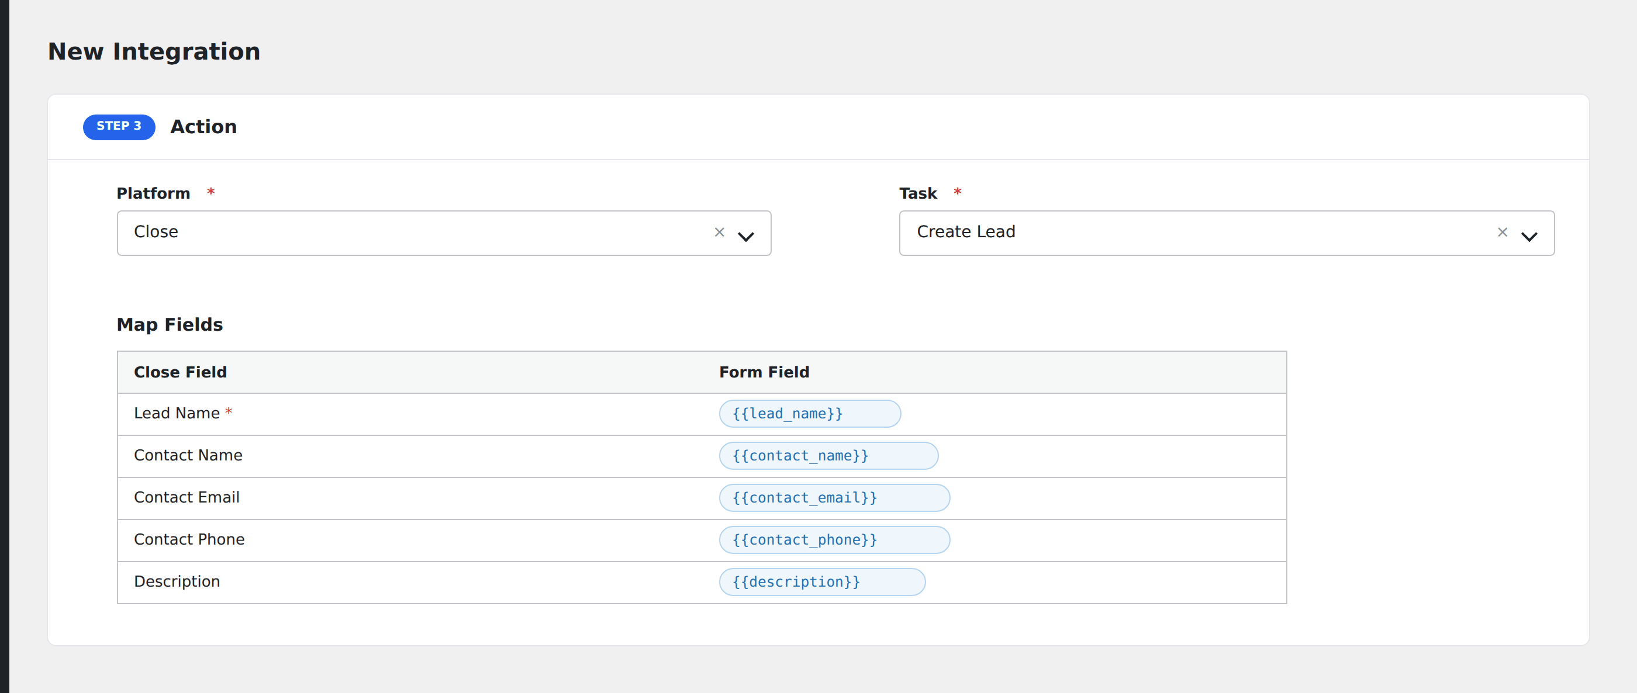Click the {{description}} form field tag
Screen dimensions: 1637x693
(x=821, y=581)
